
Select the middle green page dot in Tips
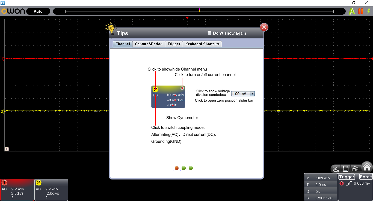(184, 168)
